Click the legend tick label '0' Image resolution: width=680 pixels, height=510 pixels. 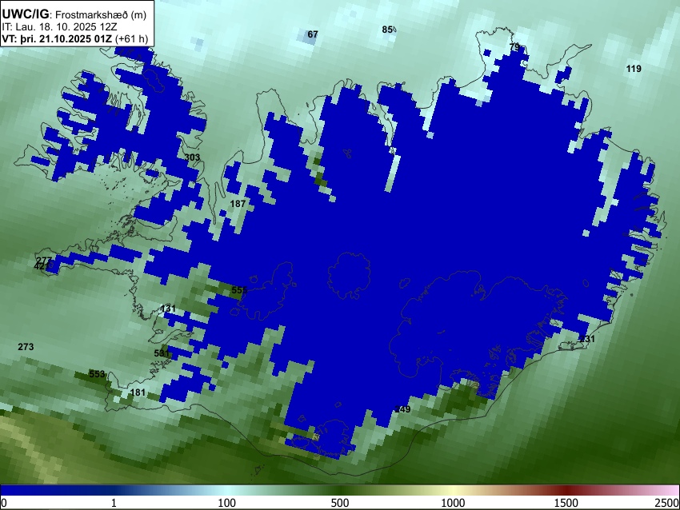coord(4,503)
